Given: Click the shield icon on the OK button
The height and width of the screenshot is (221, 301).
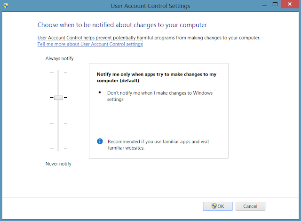Looking at the screenshot, I should tap(214, 206).
